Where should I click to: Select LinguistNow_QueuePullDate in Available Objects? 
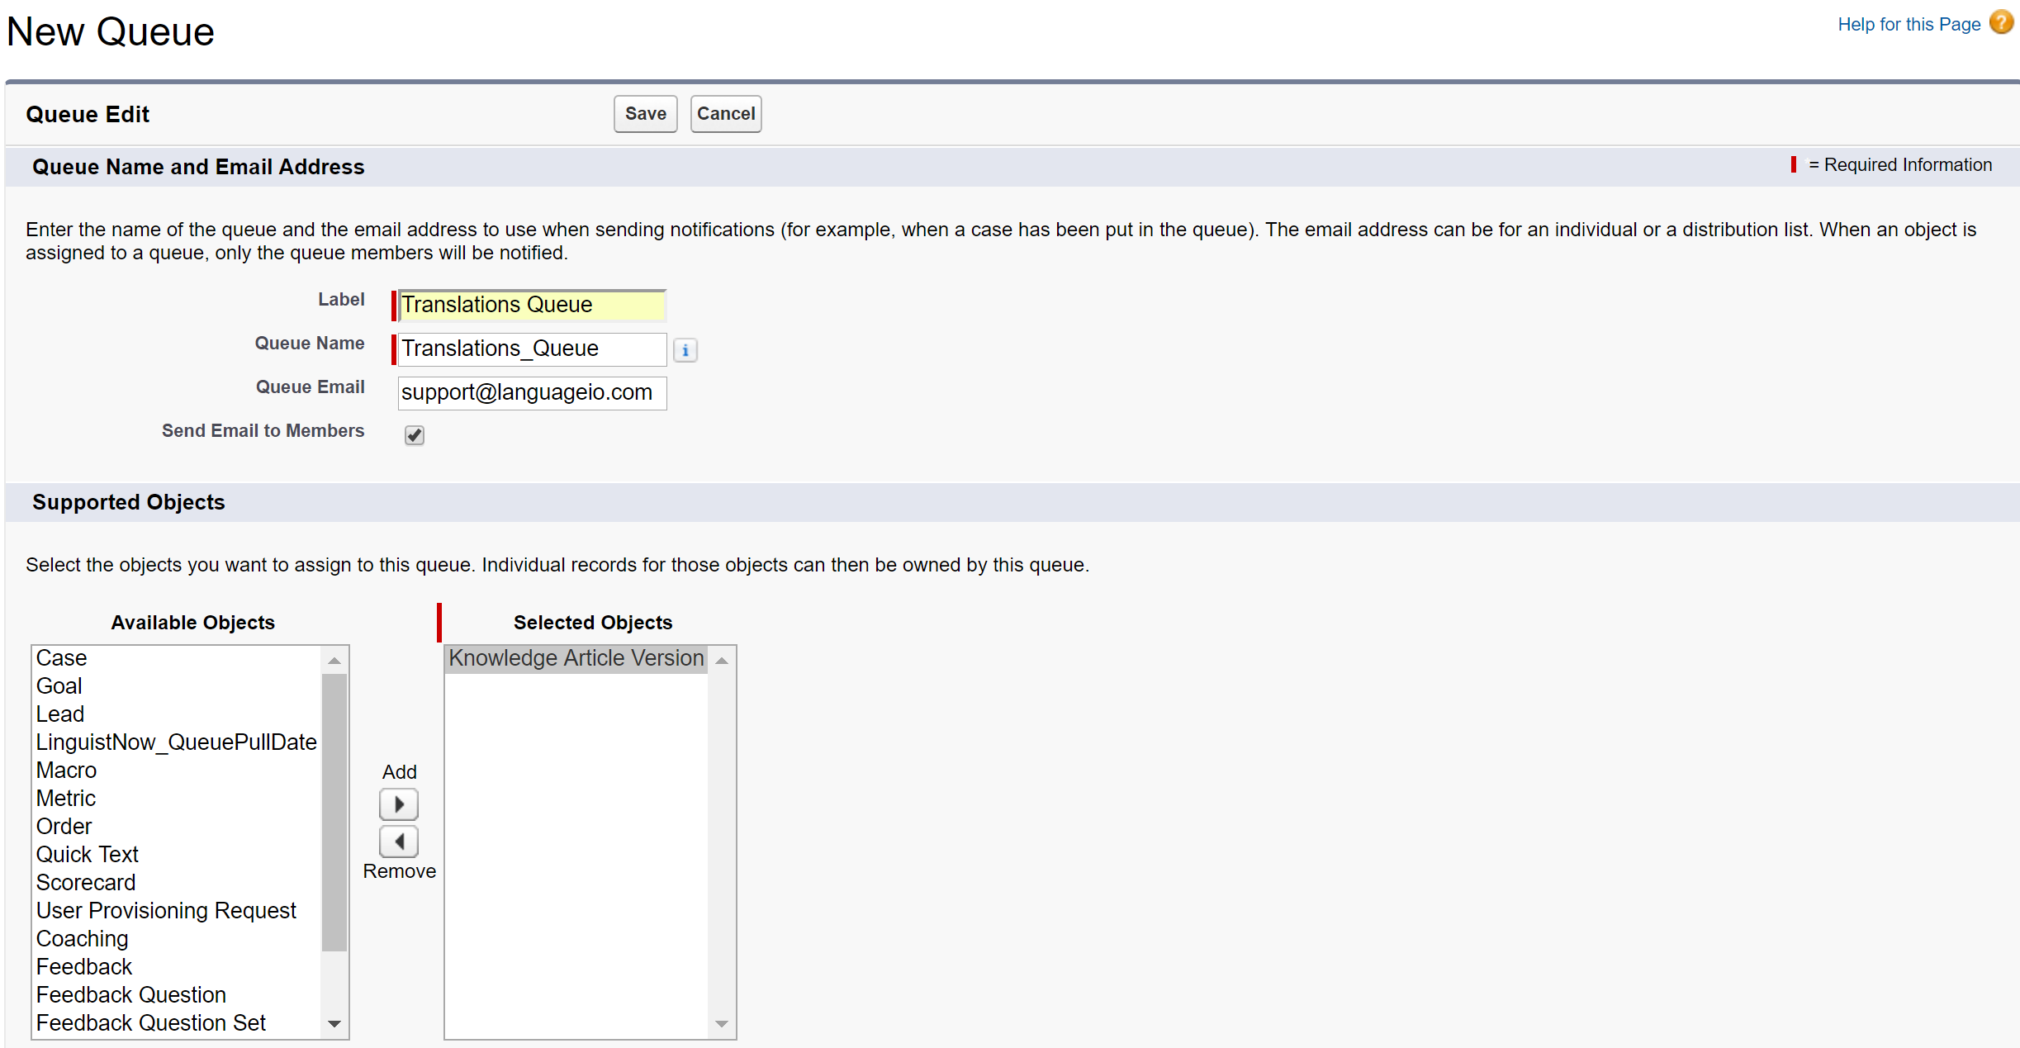[176, 742]
